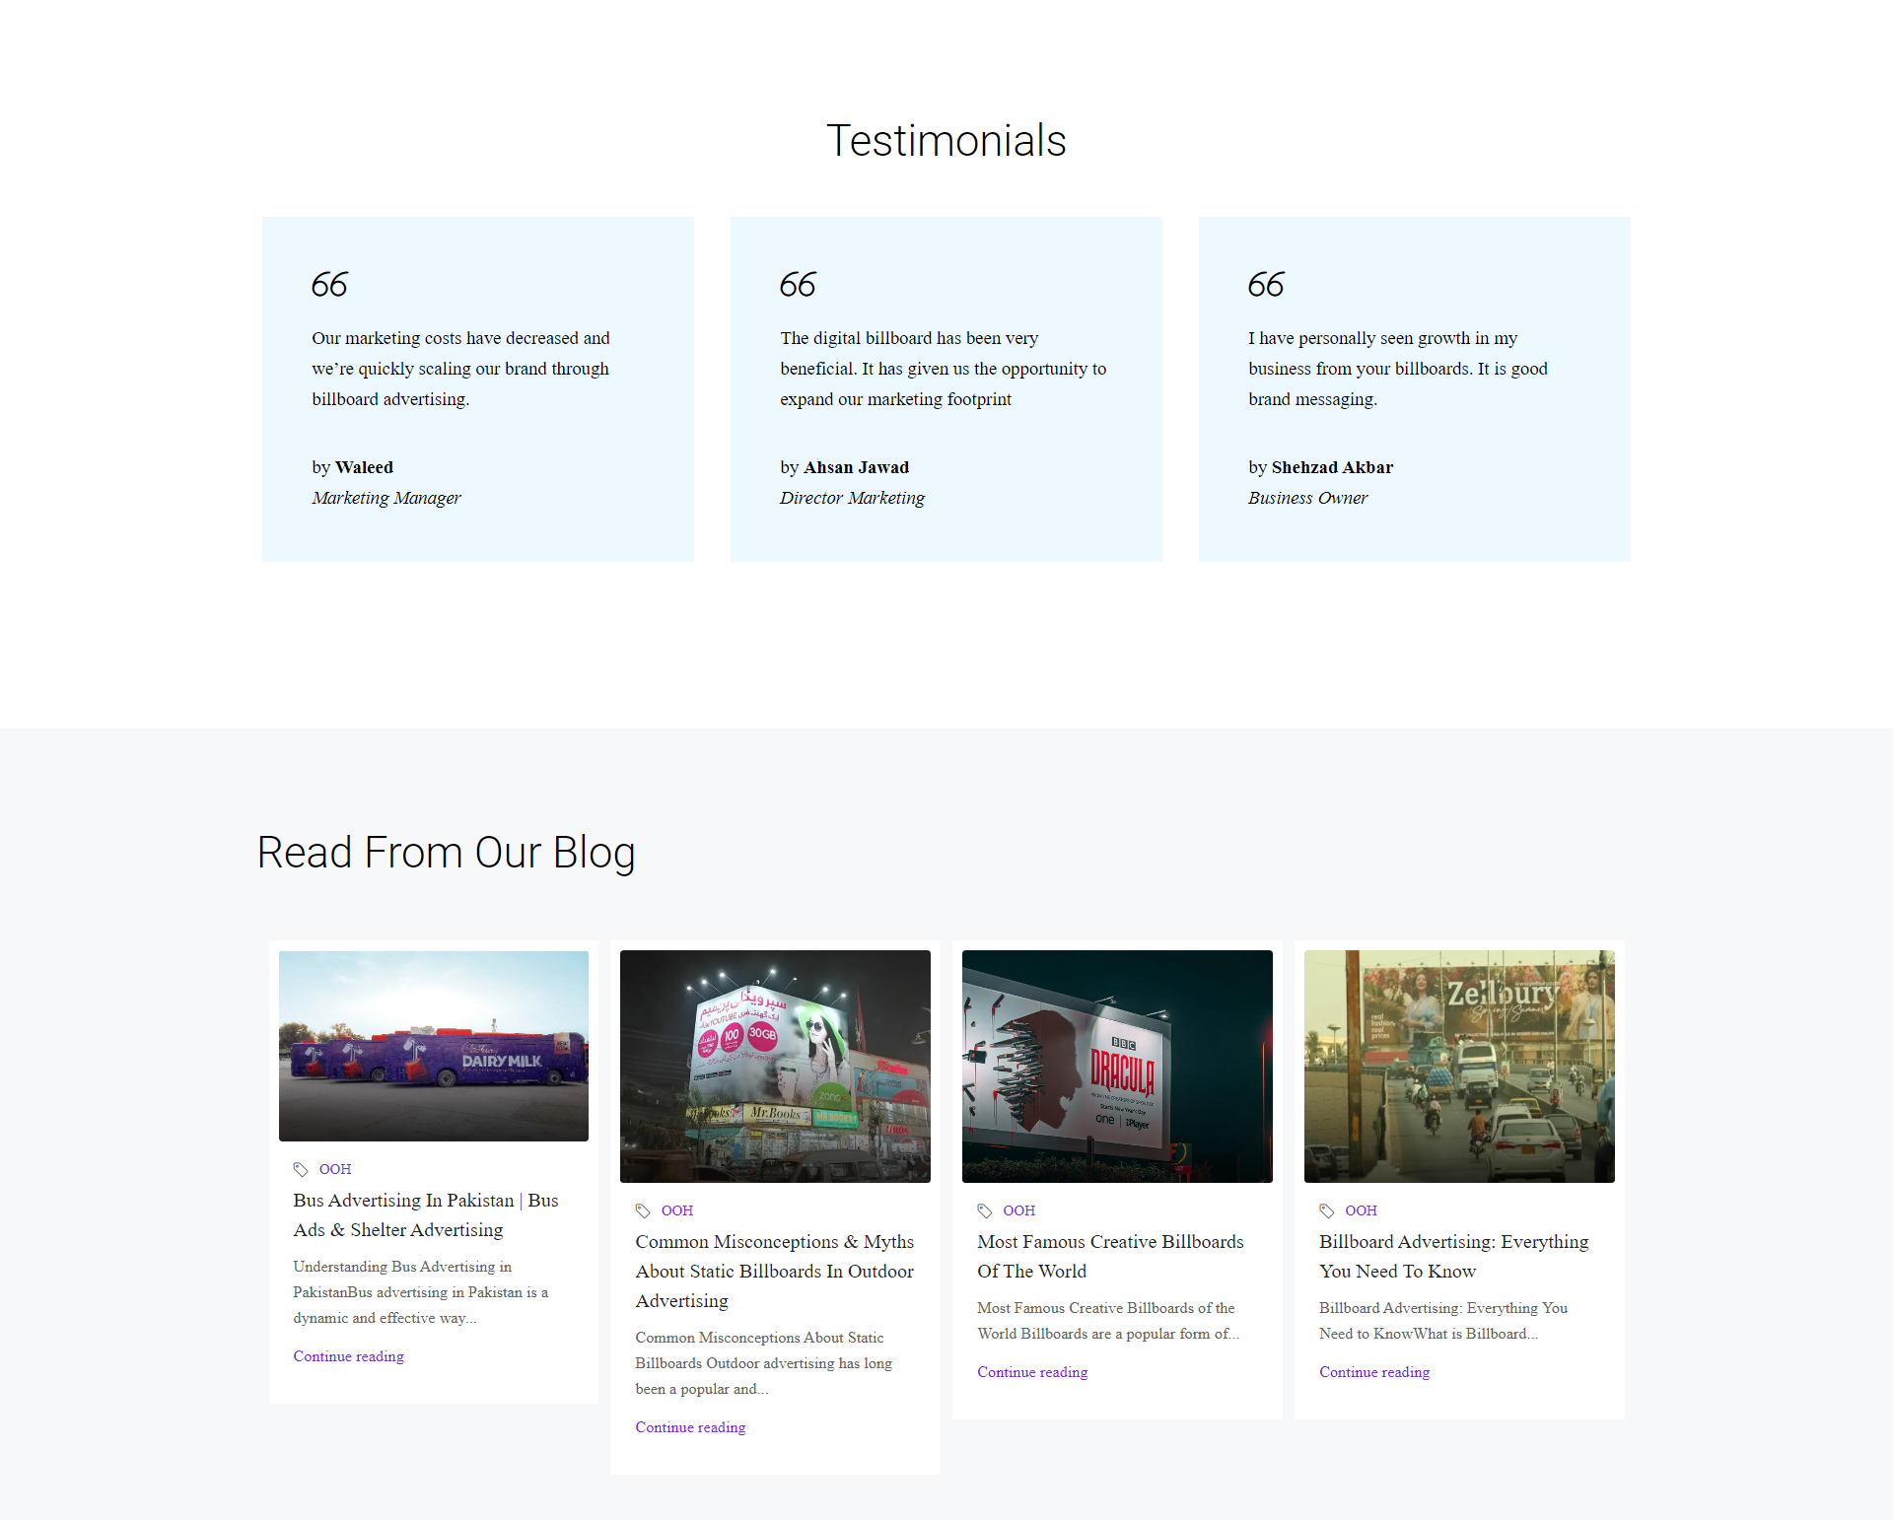Click tag icon on Bus Advertising post

click(x=301, y=1169)
